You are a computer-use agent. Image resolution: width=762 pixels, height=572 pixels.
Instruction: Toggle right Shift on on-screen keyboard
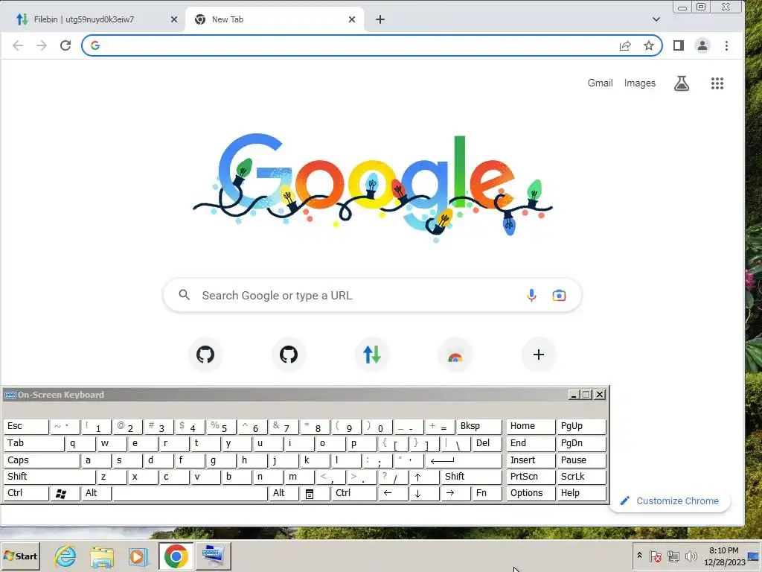[x=471, y=477]
